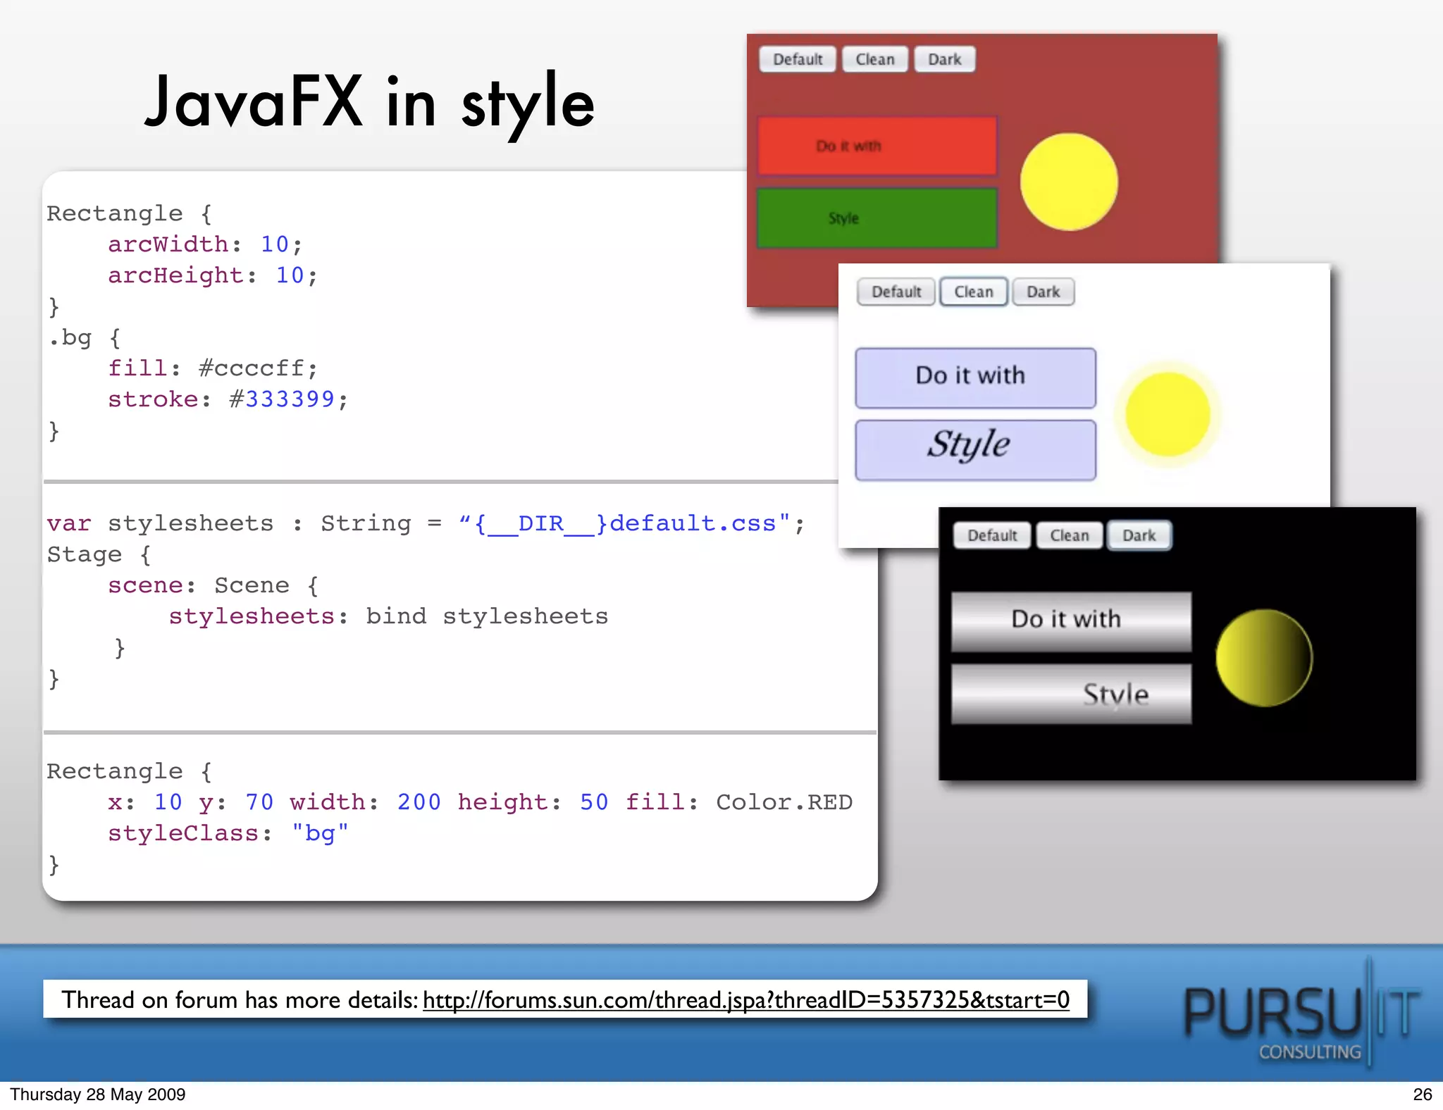Click slide number 26
The height and width of the screenshot is (1110, 1443).
pos(1423,1095)
